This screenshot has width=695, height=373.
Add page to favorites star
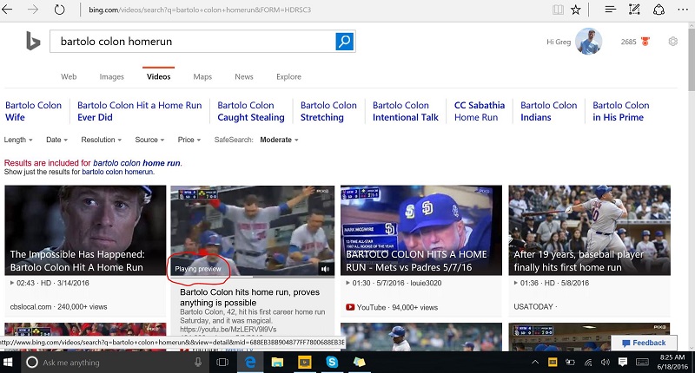coord(576,10)
